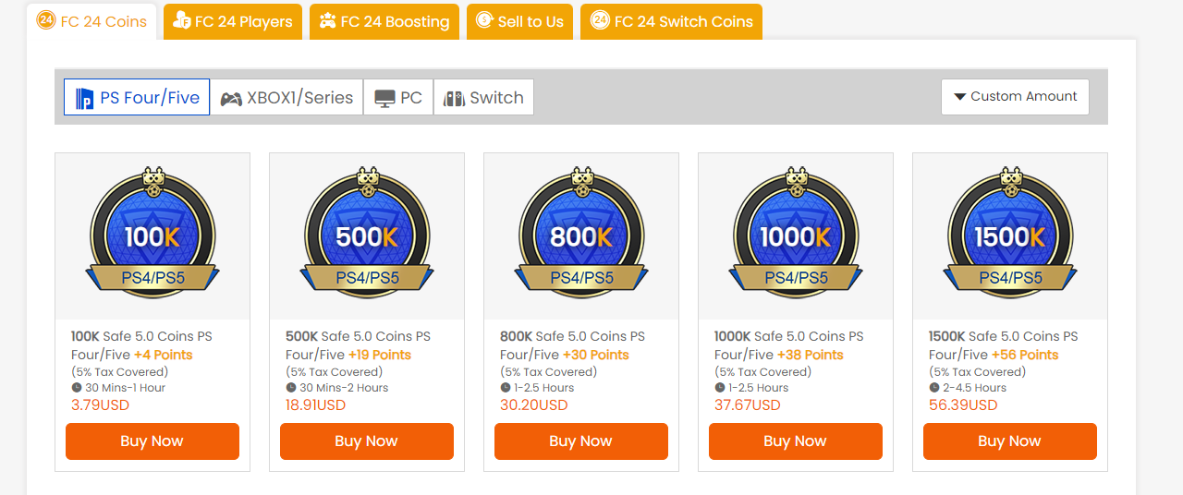
Task: Click the 100K PS4/PS5 coin badge image
Action: (152, 235)
